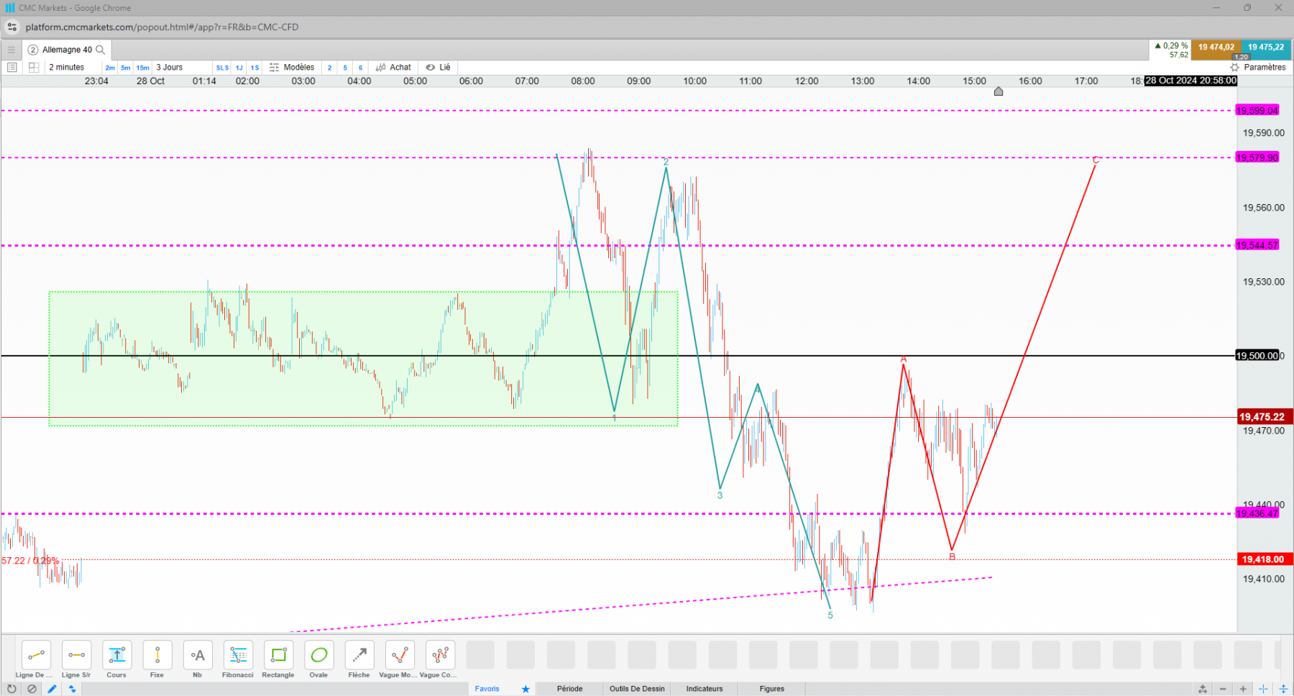
Task: Toggle the vertical auto-scale arrows icon
Action: tap(1283, 689)
